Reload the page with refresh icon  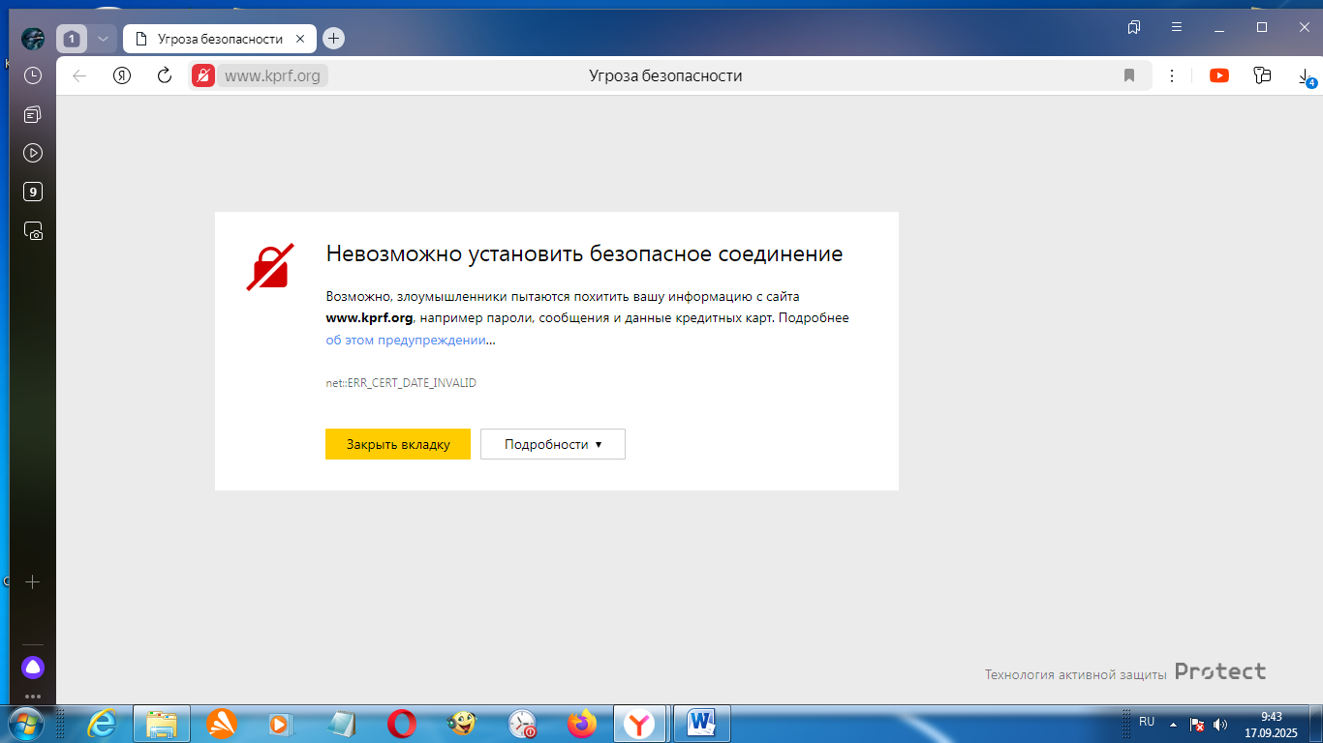165,75
